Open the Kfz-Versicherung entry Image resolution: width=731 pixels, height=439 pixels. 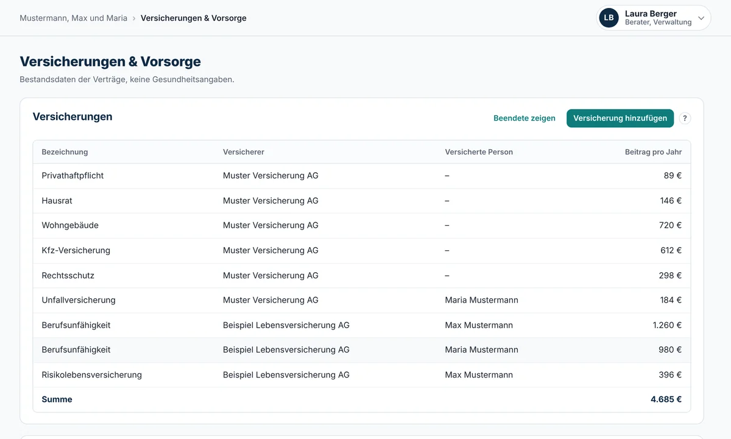[362, 250]
